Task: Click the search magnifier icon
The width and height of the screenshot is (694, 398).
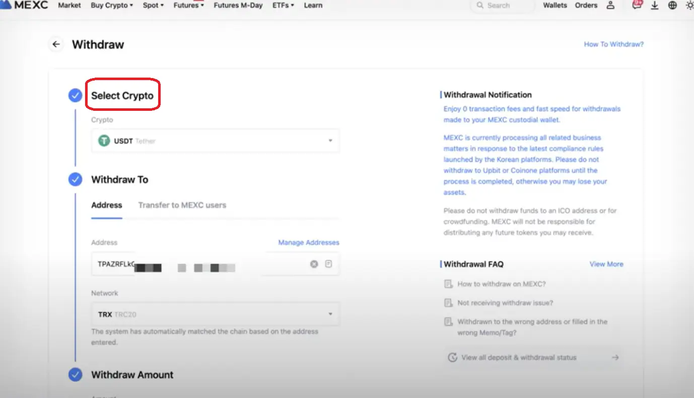Action: pos(480,6)
